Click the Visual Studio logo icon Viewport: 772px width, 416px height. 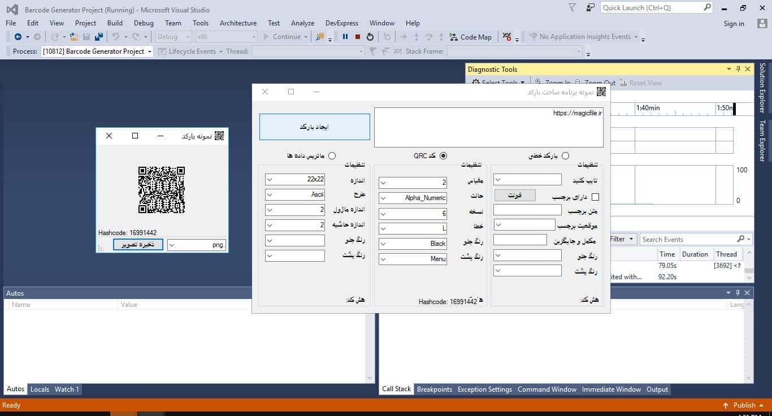coord(11,10)
